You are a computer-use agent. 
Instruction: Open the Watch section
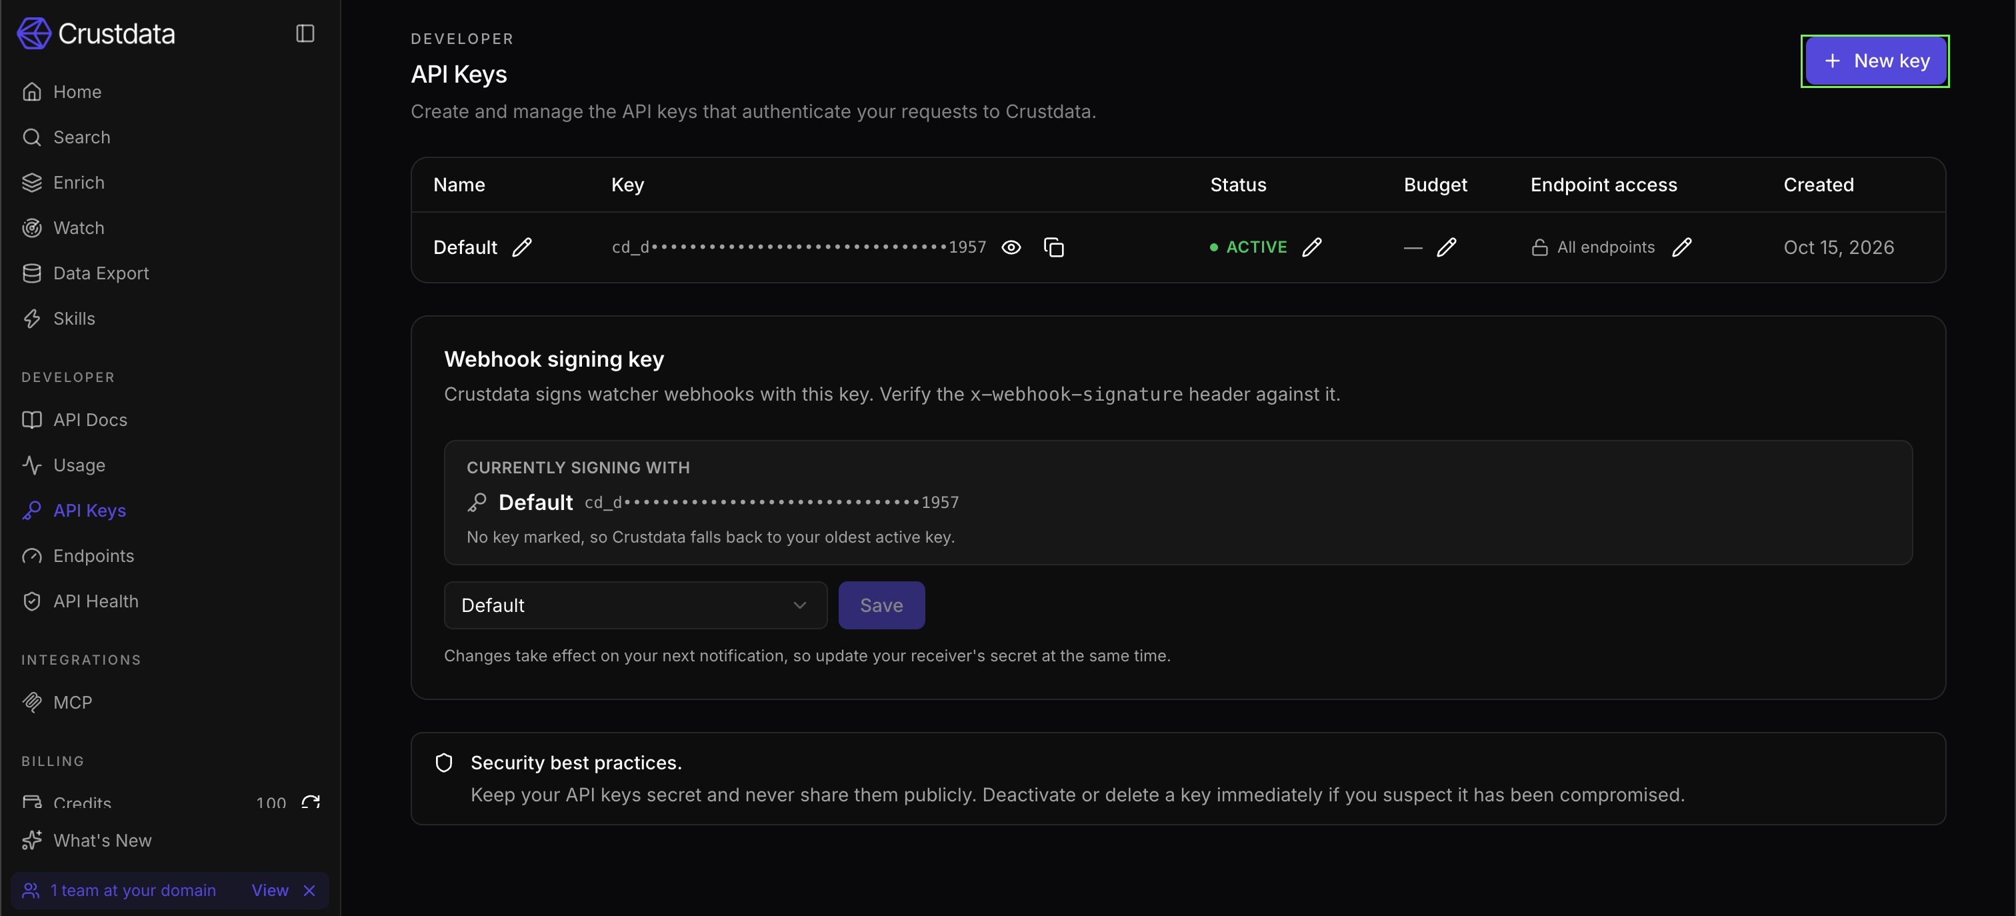(78, 228)
